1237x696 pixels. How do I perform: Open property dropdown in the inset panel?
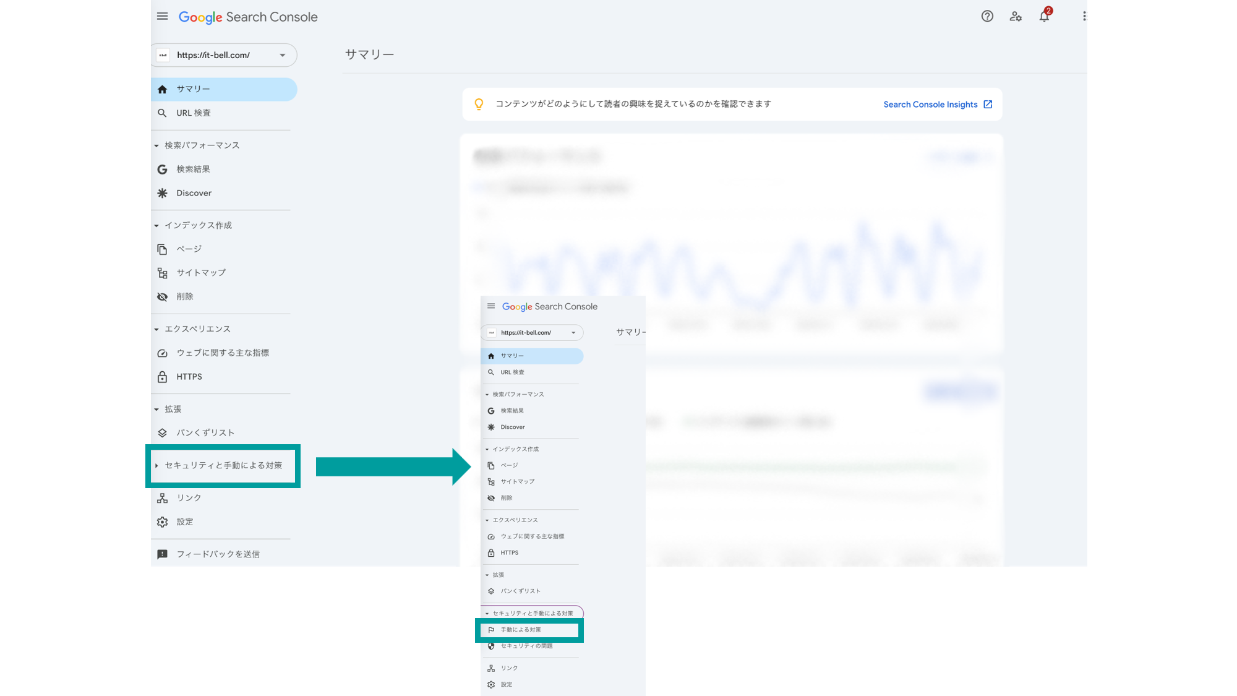(533, 333)
